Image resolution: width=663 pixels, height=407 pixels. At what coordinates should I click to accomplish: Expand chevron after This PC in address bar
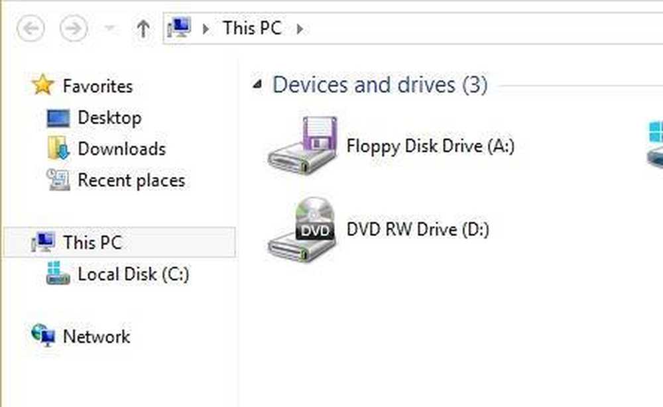tap(300, 29)
